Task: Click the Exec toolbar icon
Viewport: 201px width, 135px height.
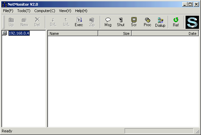Action: (79, 22)
